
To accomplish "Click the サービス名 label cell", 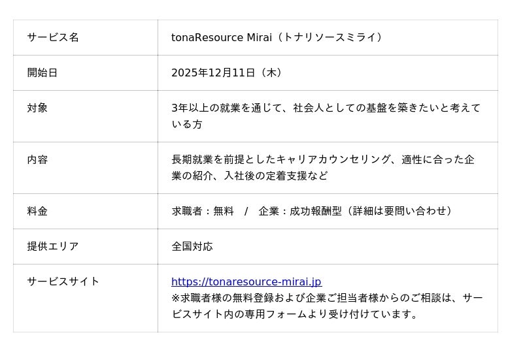I will click(x=53, y=37).
